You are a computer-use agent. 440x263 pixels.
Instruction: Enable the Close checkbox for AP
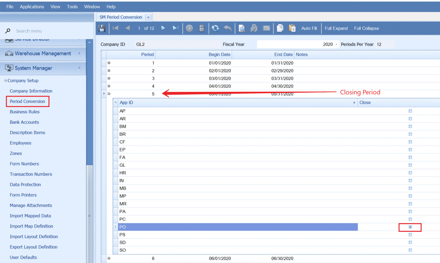pos(410,111)
